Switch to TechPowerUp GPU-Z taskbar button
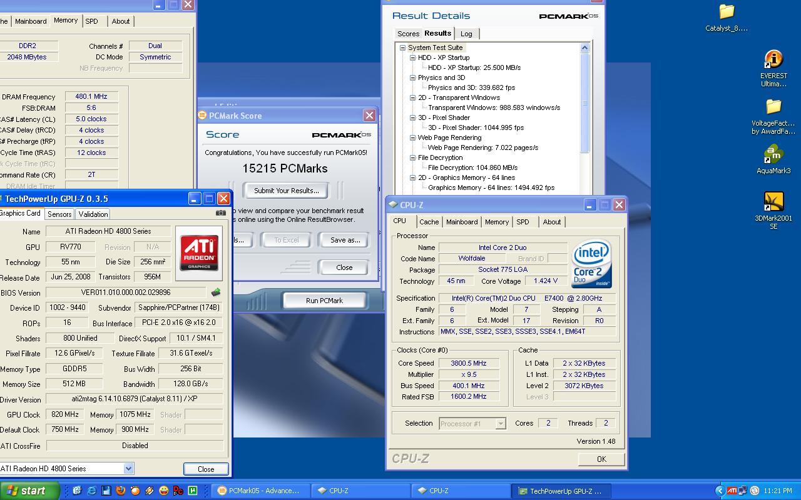The height and width of the screenshot is (500, 801). 560,491
